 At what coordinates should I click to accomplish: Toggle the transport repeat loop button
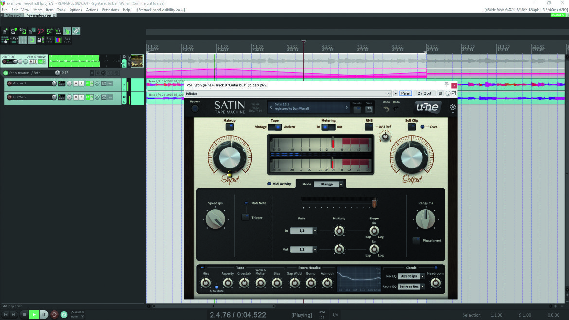click(64, 315)
